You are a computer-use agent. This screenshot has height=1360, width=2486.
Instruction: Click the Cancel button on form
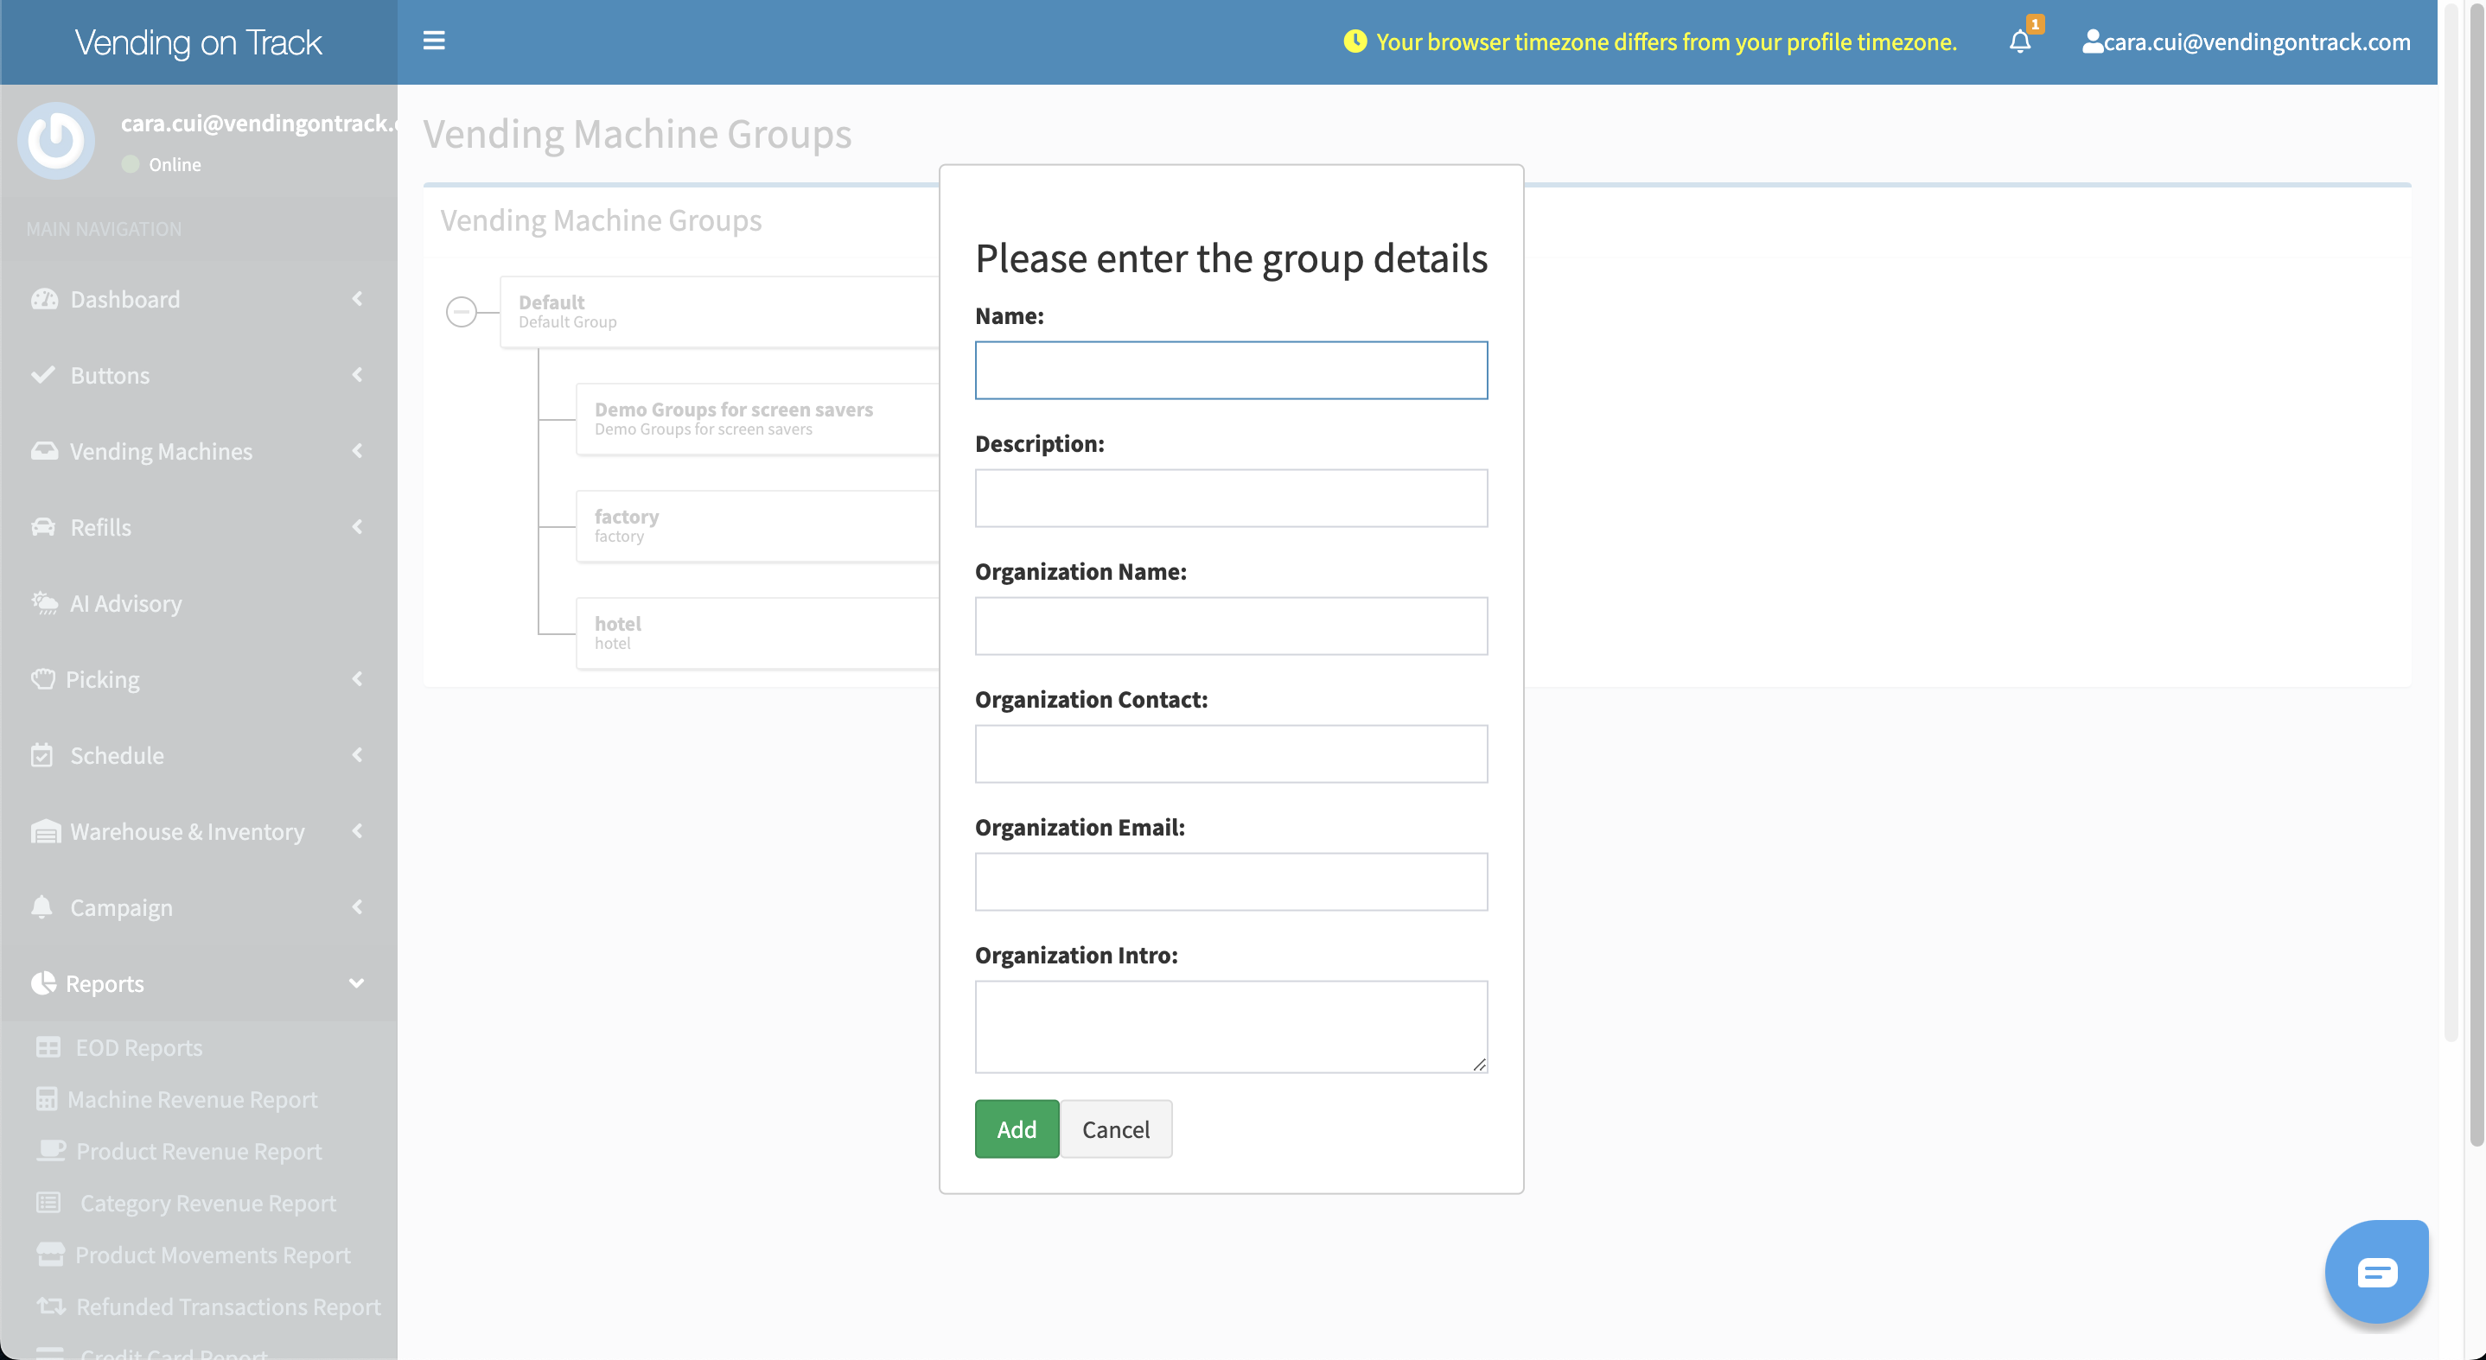[x=1116, y=1128]
